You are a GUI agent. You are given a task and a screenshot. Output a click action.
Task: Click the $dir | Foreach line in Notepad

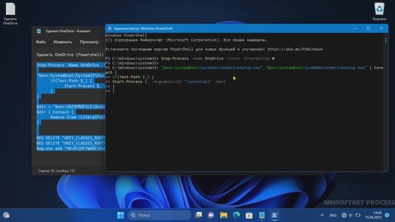55,112
